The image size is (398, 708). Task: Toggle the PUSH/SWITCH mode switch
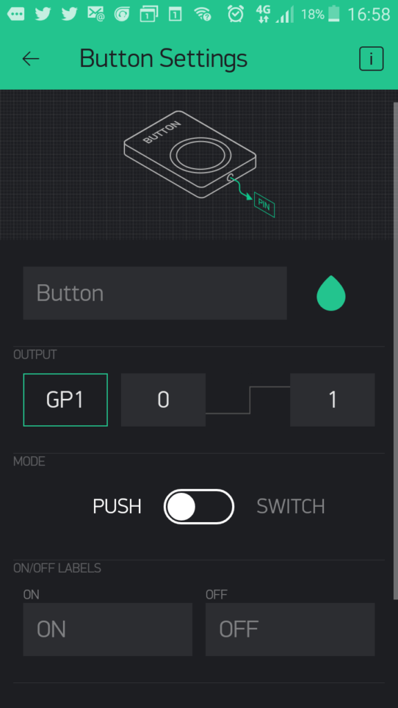click(x=198, y=507)
